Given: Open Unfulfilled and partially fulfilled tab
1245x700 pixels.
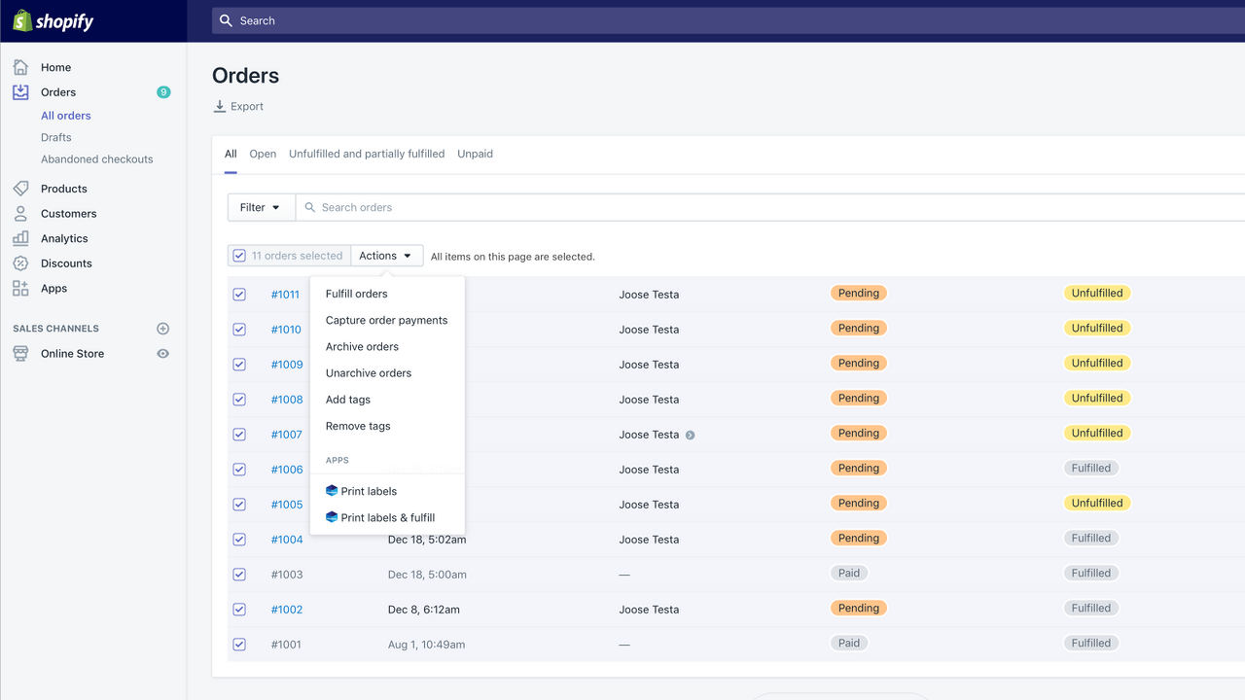Looking at the screenshot, I should 367,154.
